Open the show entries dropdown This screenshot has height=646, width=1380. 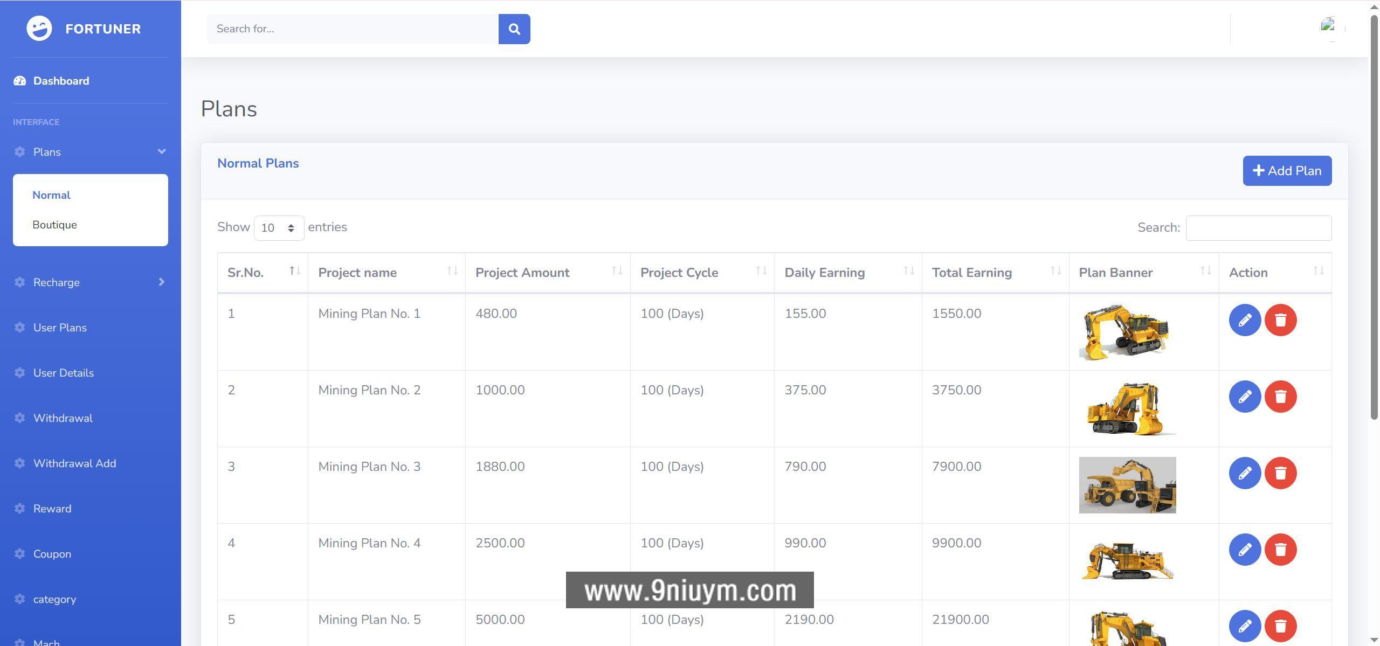tap(279, 228)
